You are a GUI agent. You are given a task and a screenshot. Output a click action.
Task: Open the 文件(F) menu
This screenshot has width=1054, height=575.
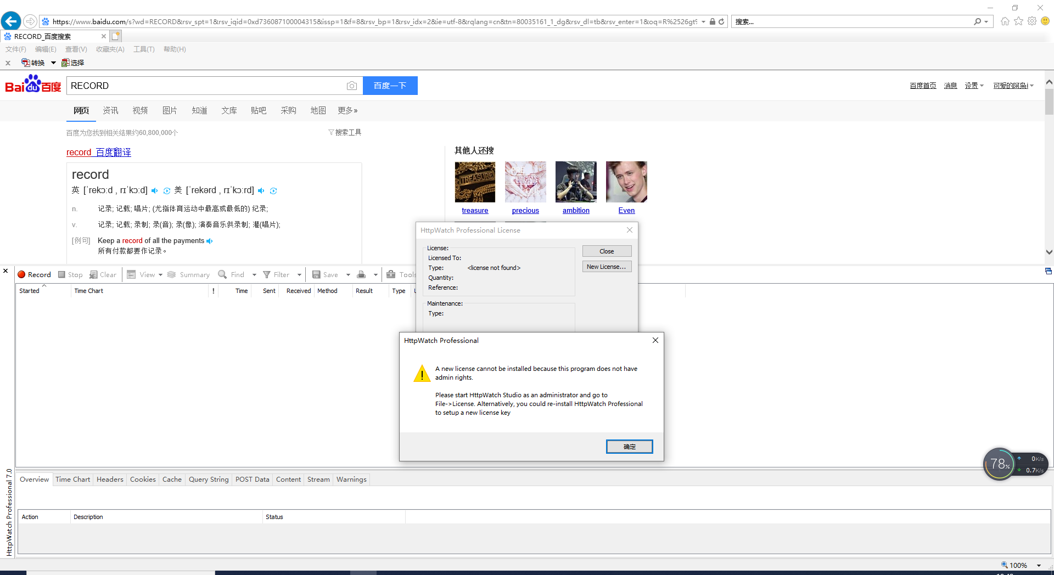coord(16,49)
